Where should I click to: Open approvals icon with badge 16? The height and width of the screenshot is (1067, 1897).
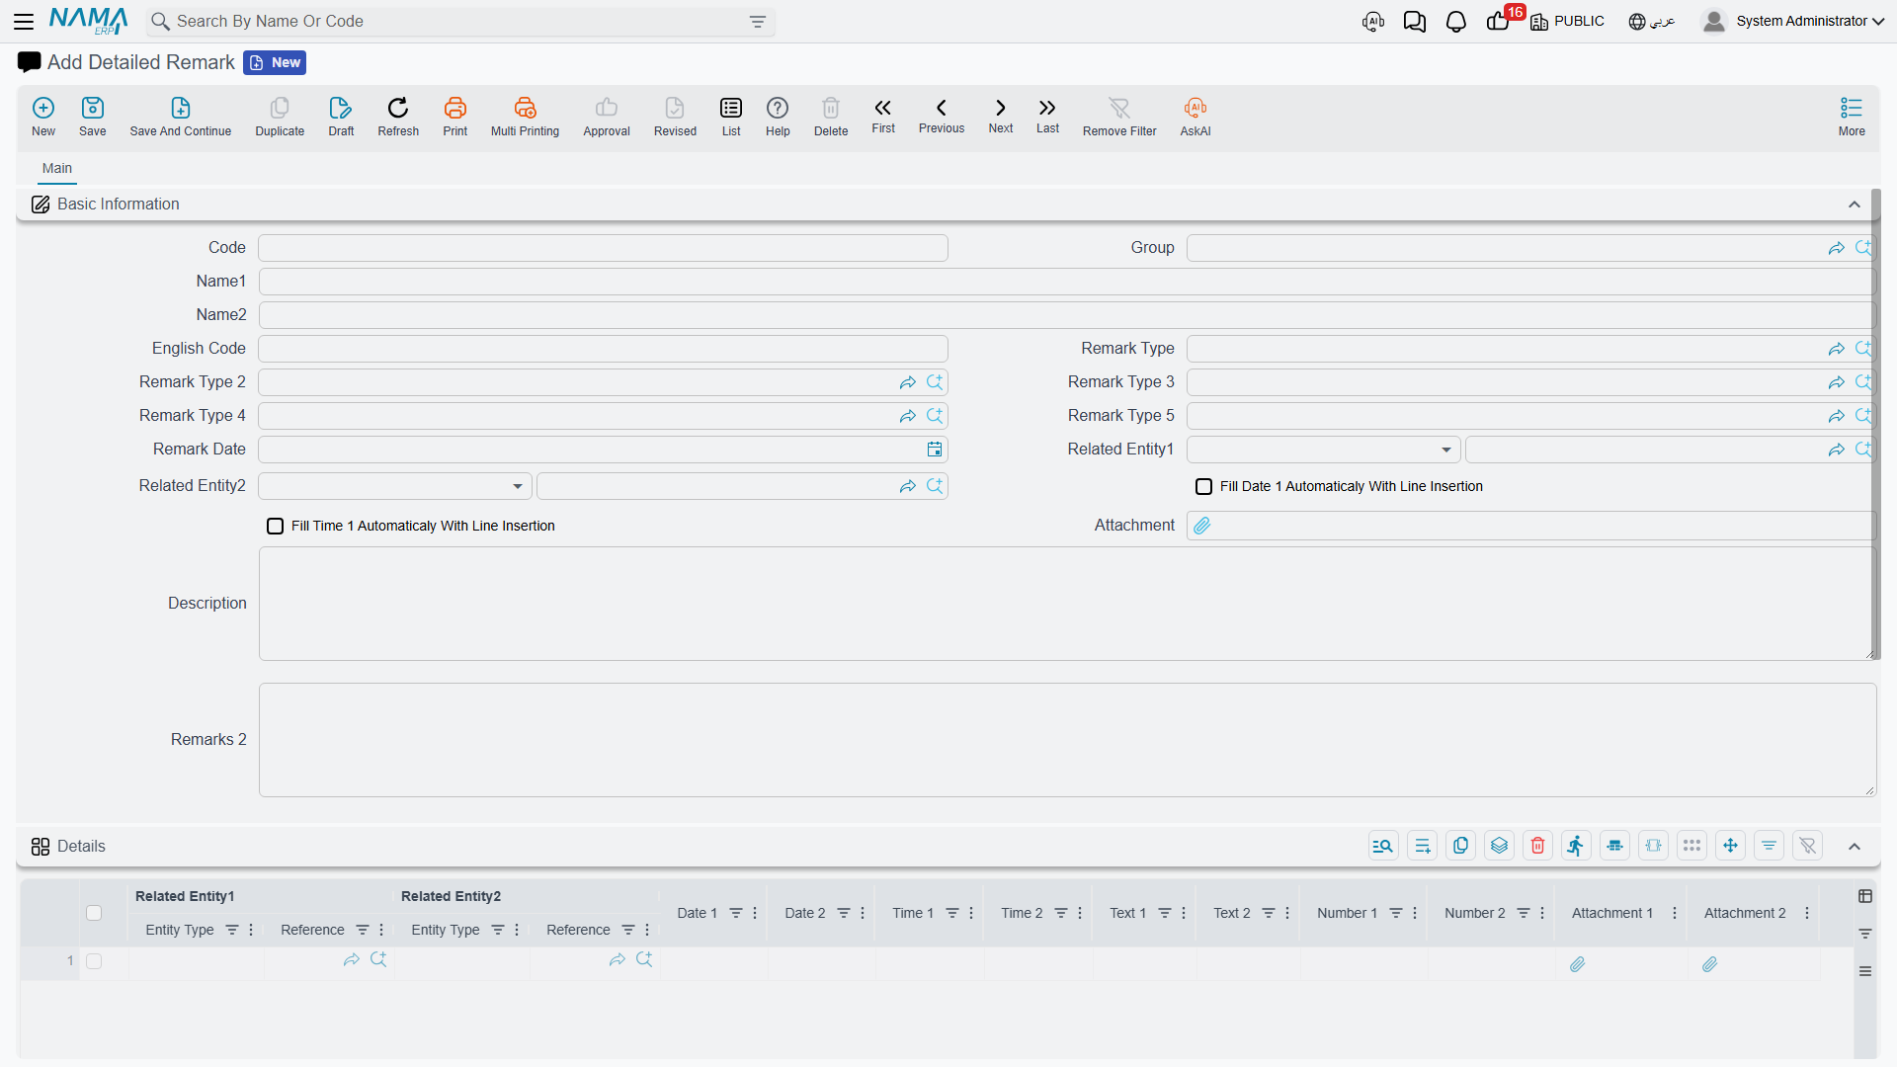click(x=1500, y=20)
